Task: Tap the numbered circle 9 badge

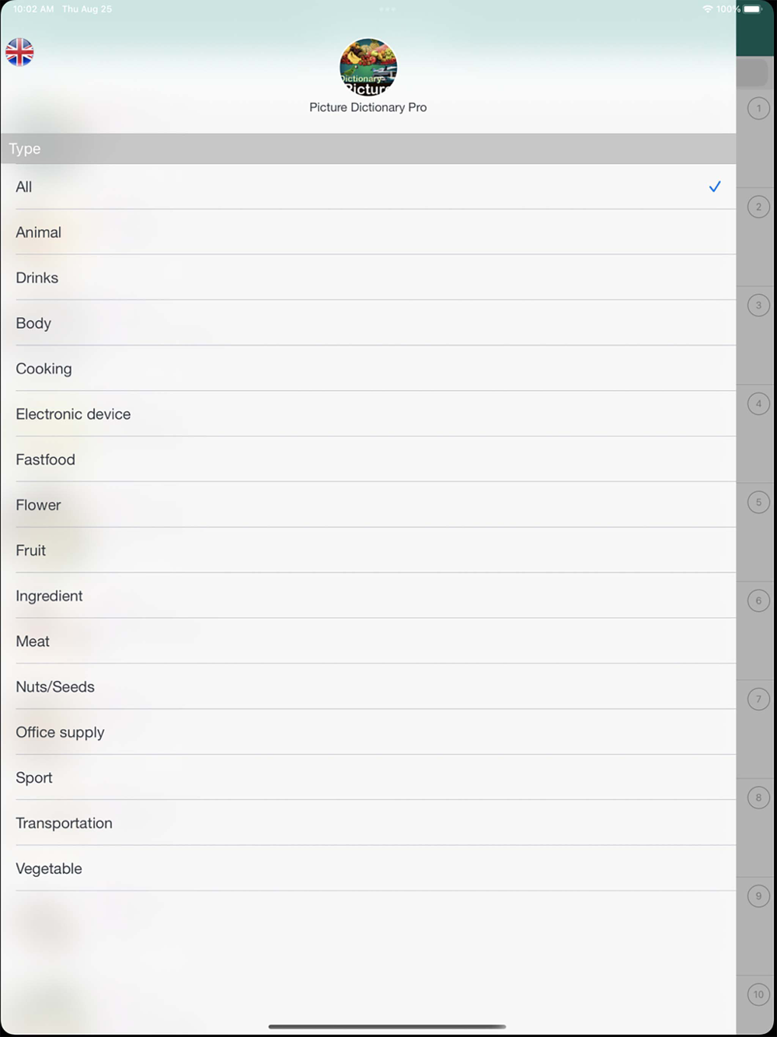Action: [x=758, y=896]
